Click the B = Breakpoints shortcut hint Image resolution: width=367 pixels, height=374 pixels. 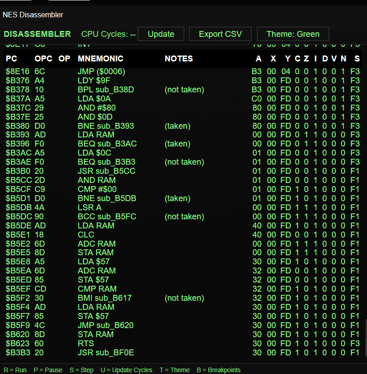coord(218,370)
